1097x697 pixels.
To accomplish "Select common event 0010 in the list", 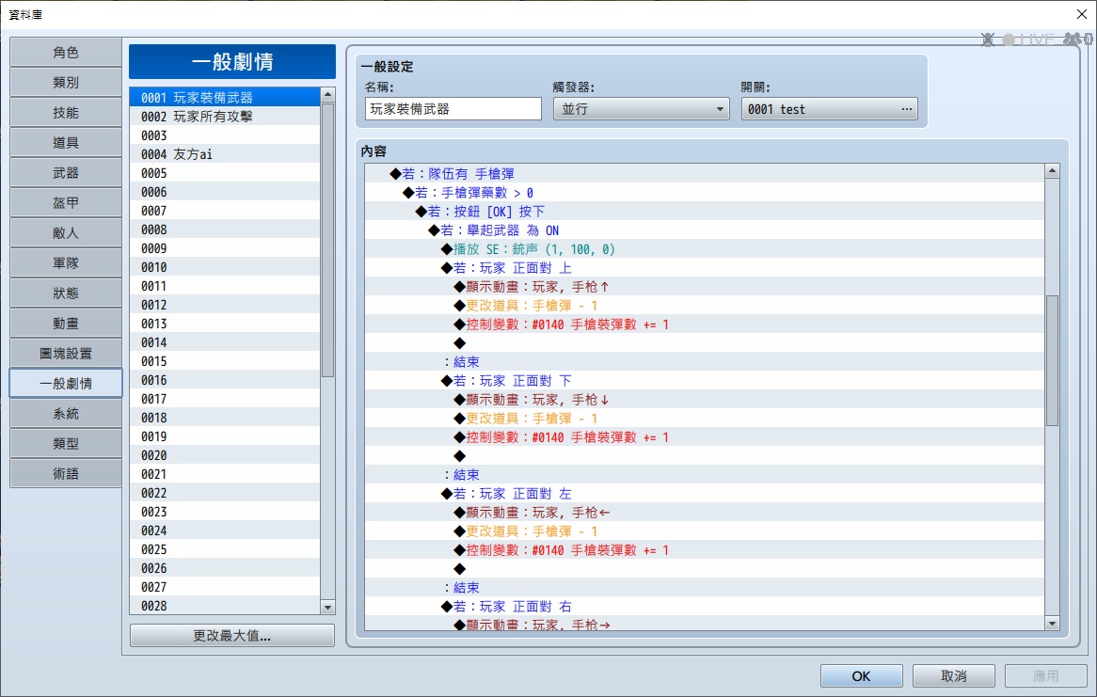I will (225, 267).
